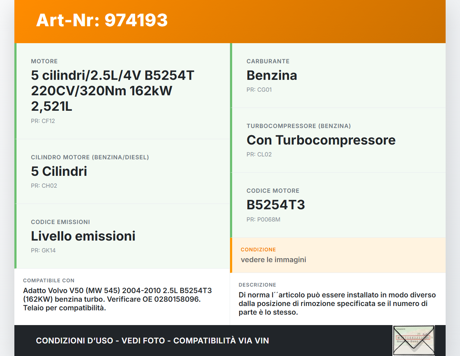Click the Descrizione paragraph about installation position
The width and height of the screenshot is (460, 356).
pos(337,303)
